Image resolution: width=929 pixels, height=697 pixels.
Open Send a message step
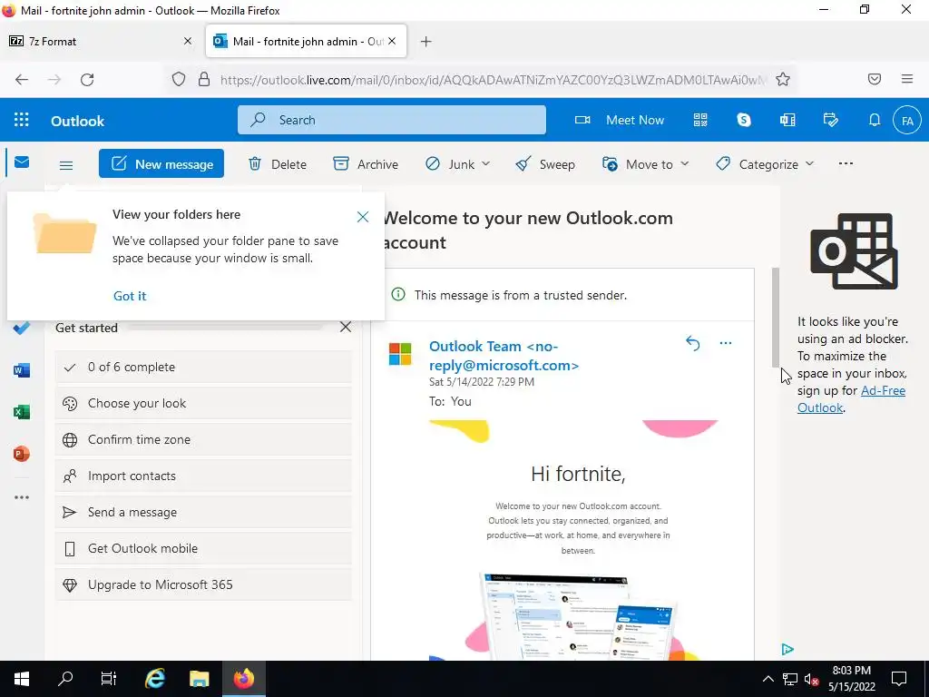(203, 512)
